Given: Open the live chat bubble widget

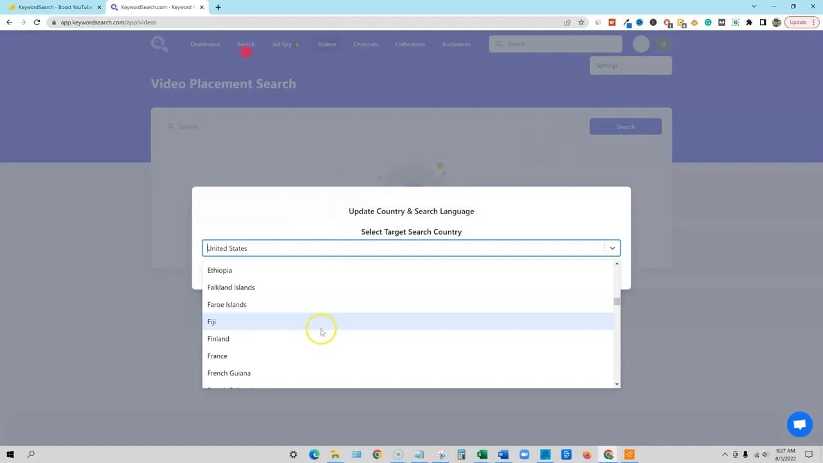Looking at the screenshot, I should pos(800,424).
